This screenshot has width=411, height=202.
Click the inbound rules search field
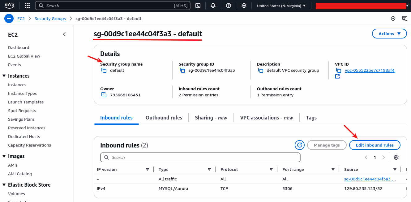200,157
